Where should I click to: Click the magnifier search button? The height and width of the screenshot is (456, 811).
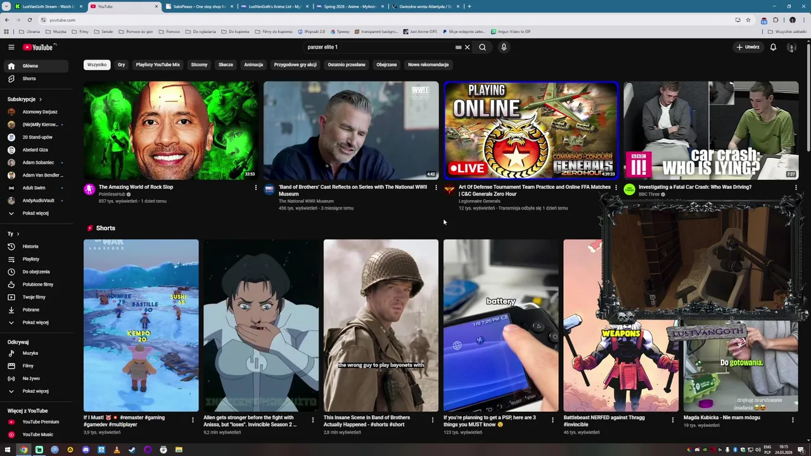tap(482, 47)
